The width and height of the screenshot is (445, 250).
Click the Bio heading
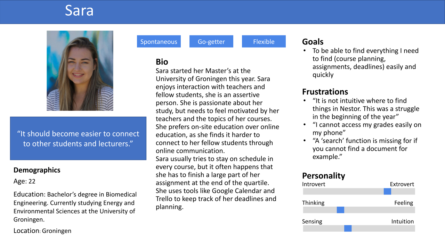[x=162, y=62]
